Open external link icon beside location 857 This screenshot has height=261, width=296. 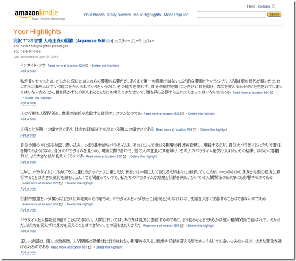61,204
